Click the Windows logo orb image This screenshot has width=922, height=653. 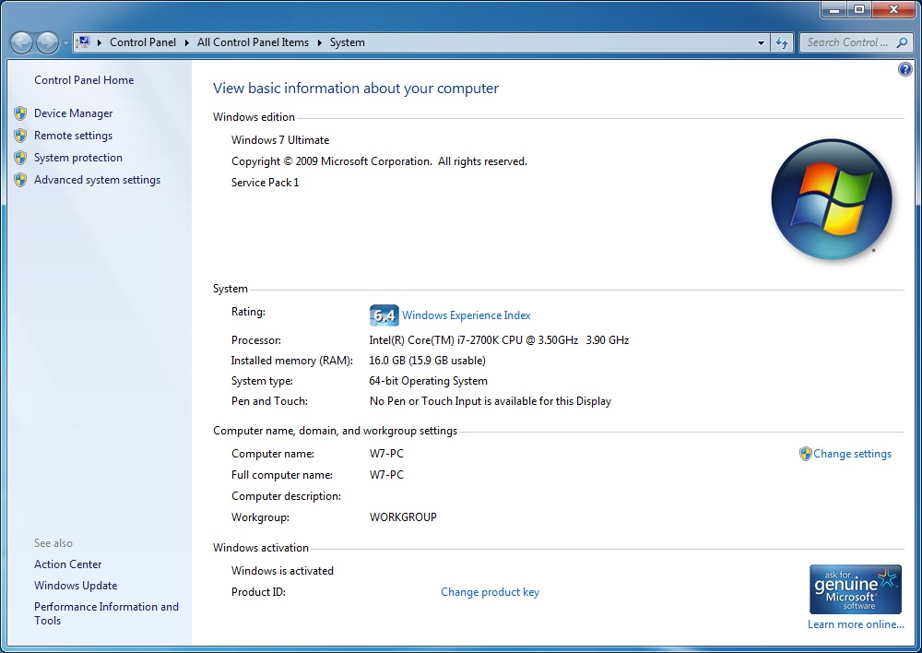coord(832,199)
